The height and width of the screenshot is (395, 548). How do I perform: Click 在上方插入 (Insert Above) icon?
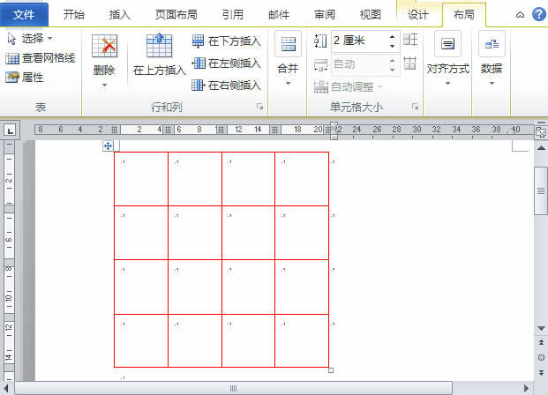159,47
